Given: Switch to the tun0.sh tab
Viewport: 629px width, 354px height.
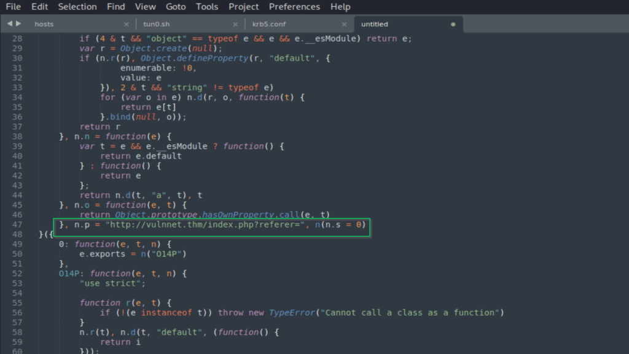Looking at the screenshot, I should click(157, 24).
